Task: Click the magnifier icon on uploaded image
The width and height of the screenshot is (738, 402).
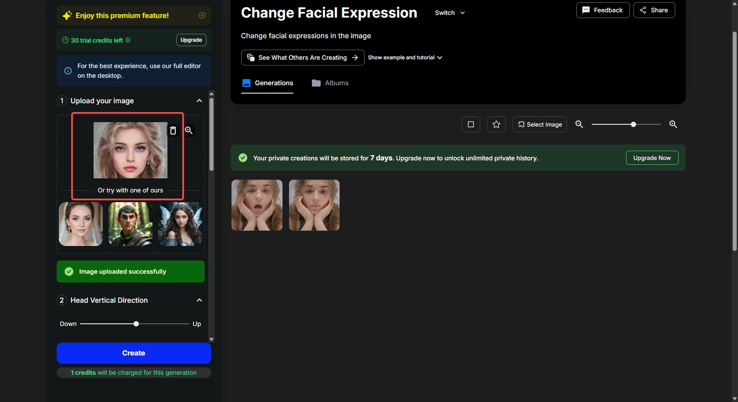Action: pyautogui.click(x=189, y=130)
